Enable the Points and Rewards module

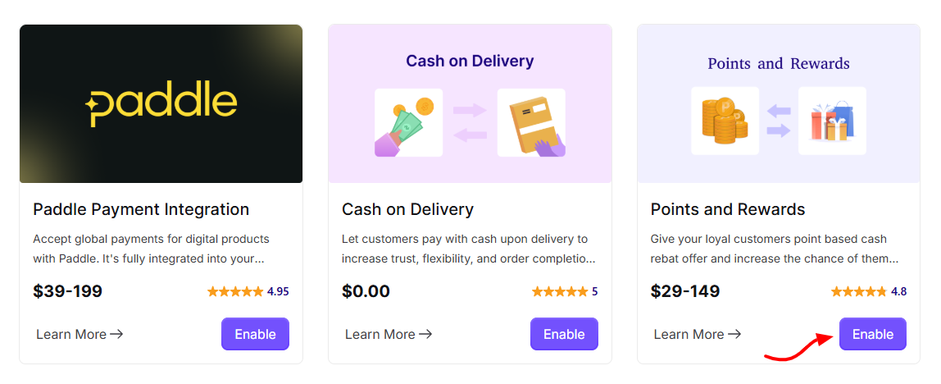[873, 334]
